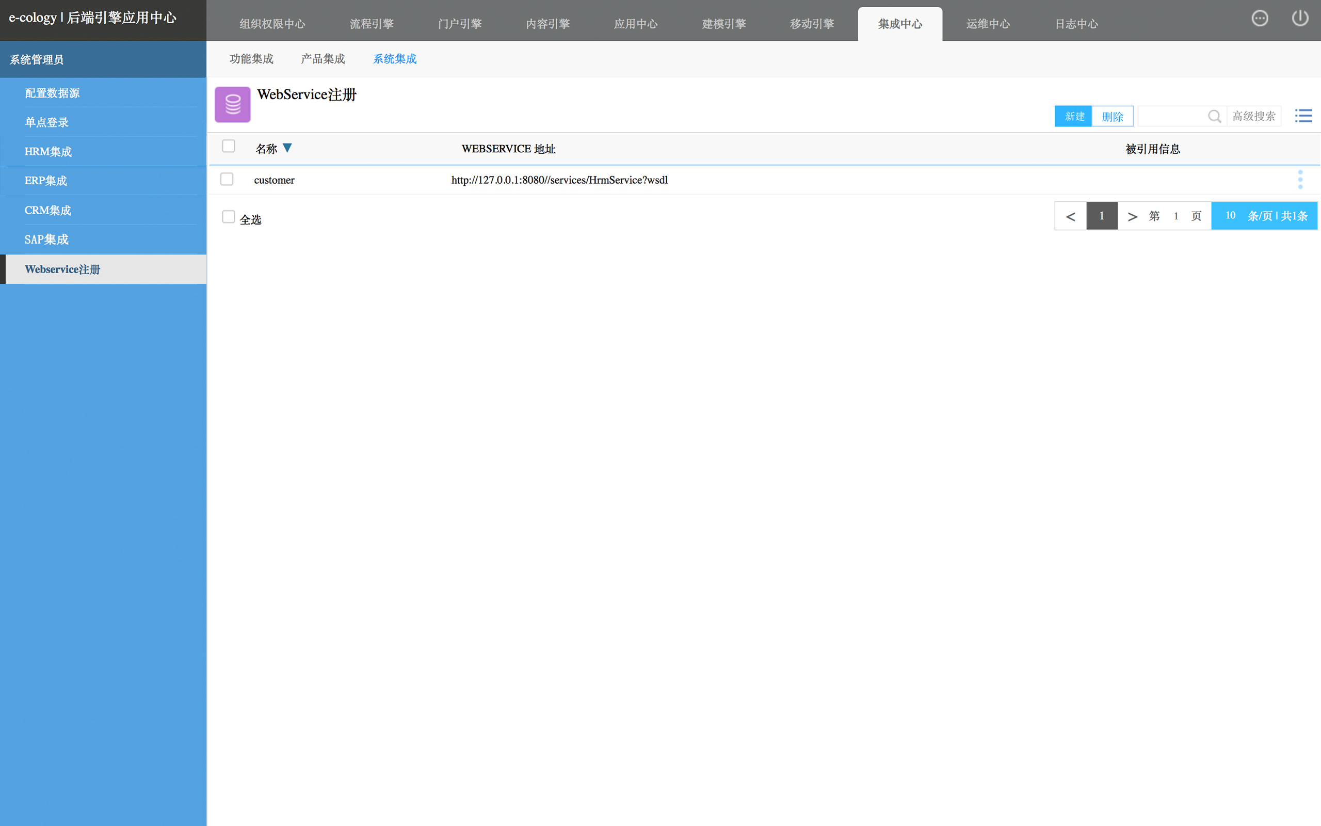Check the customer row checkbox
1321x826 pixels.
pos(227,179)
